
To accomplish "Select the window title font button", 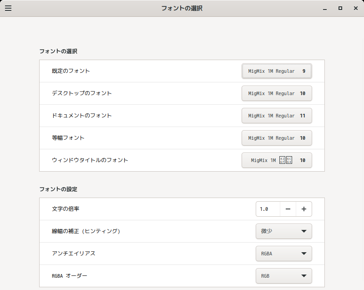I will (277, 160).
